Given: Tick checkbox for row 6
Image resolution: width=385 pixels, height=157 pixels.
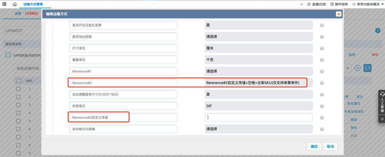Looking at the screenshot, I should click(x=19, y=129).
